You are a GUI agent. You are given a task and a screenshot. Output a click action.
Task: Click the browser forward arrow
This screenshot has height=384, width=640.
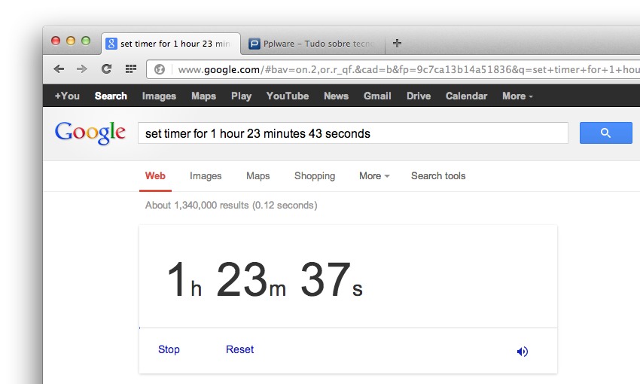(x=81, y=69)
